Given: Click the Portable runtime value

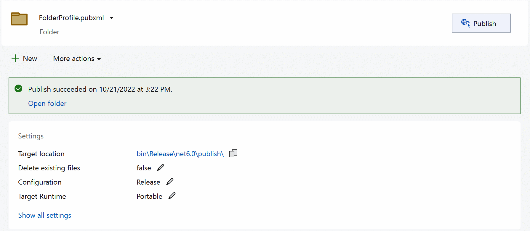Looking at the screenshot, I should pyautogui.click(x=149, y=196).
